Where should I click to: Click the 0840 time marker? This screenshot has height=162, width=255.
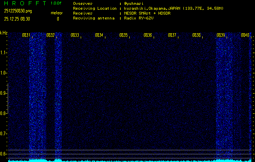tap(245, 35)
